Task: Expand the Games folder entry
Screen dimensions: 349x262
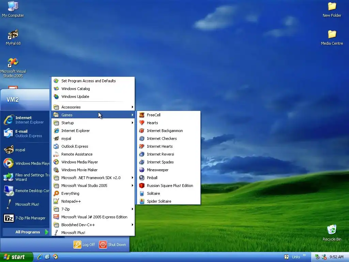Action: click(93, 115)
